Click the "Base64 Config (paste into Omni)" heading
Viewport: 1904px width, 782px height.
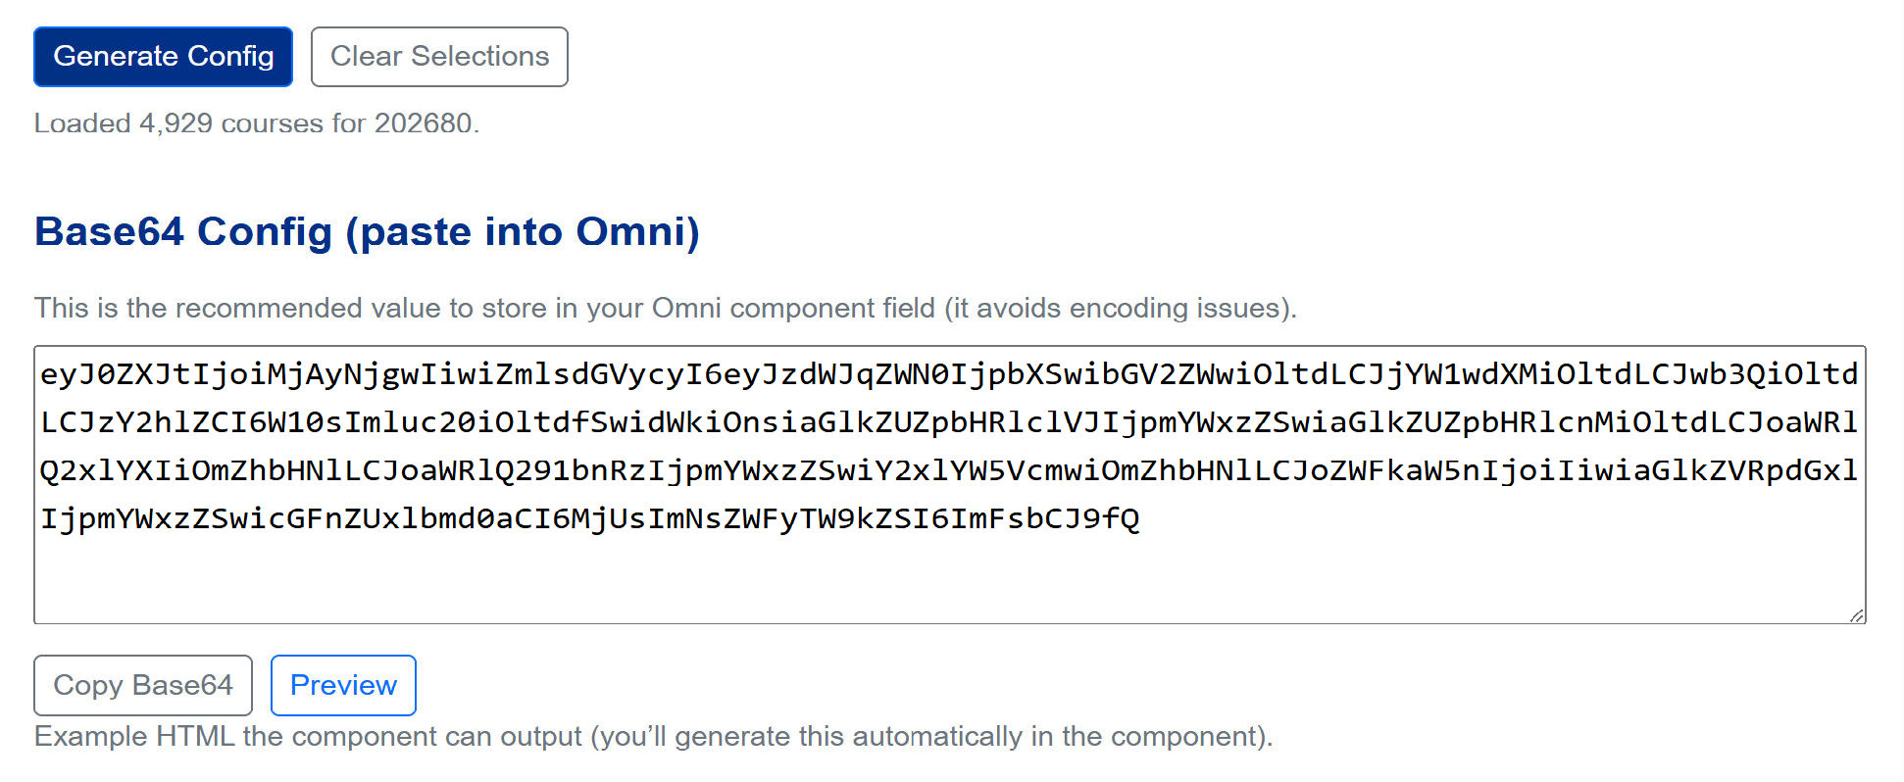coord(367,232)
